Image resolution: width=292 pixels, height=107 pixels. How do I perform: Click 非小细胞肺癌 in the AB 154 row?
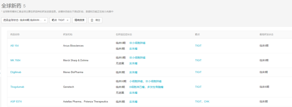coord(137,43)
